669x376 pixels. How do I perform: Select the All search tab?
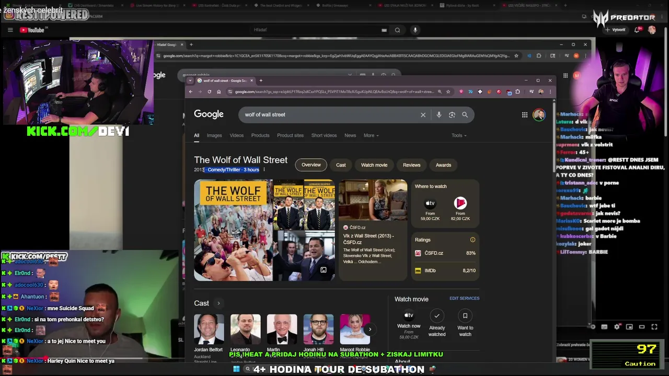tap(197, 135)
